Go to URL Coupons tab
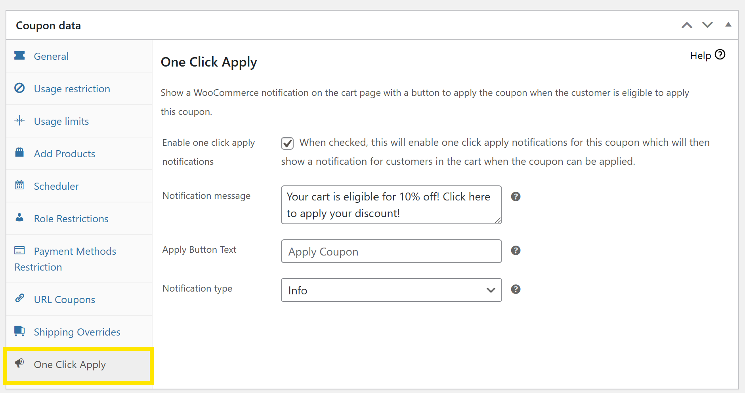The width and height of the screenshot is (745, 393). [79, 299]
